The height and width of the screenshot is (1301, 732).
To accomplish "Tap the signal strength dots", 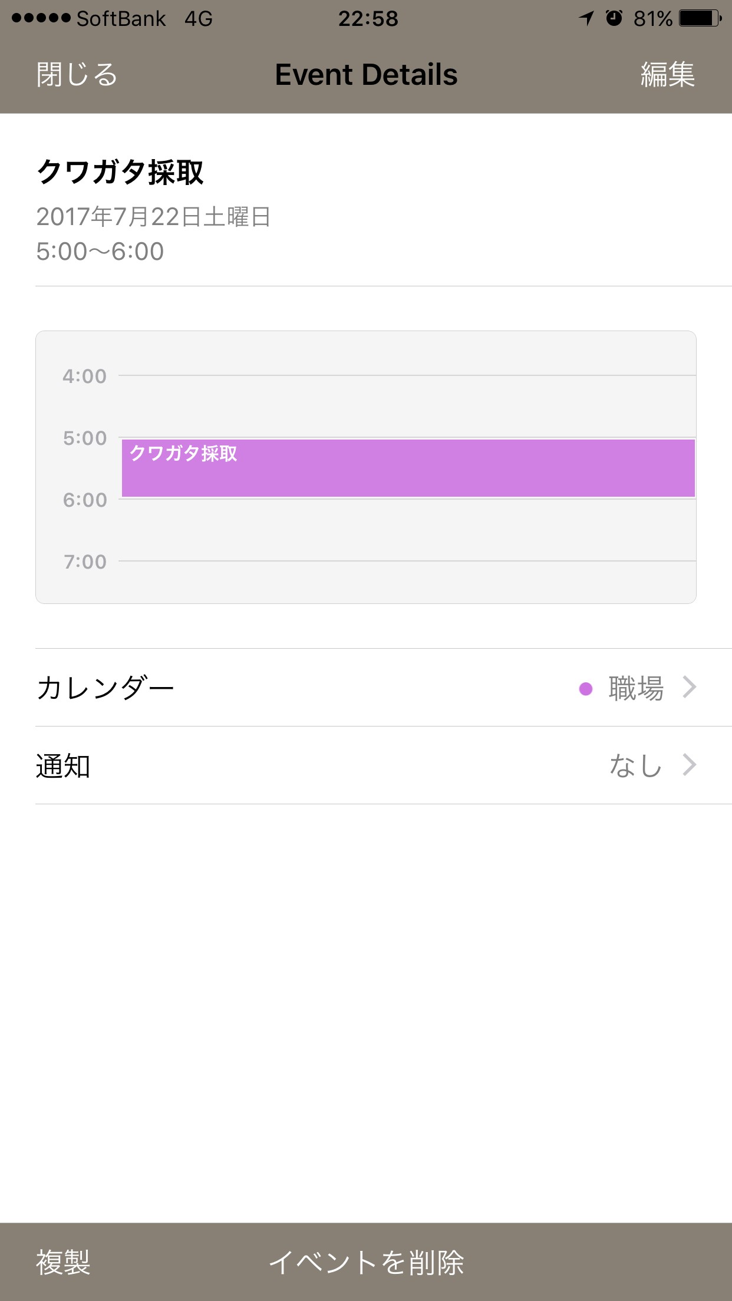I will (40, 19).
